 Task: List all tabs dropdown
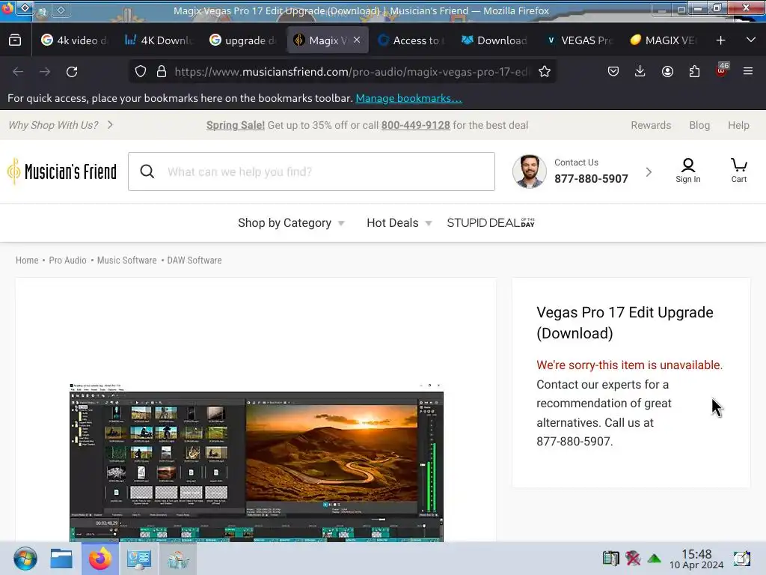[751, 40]
